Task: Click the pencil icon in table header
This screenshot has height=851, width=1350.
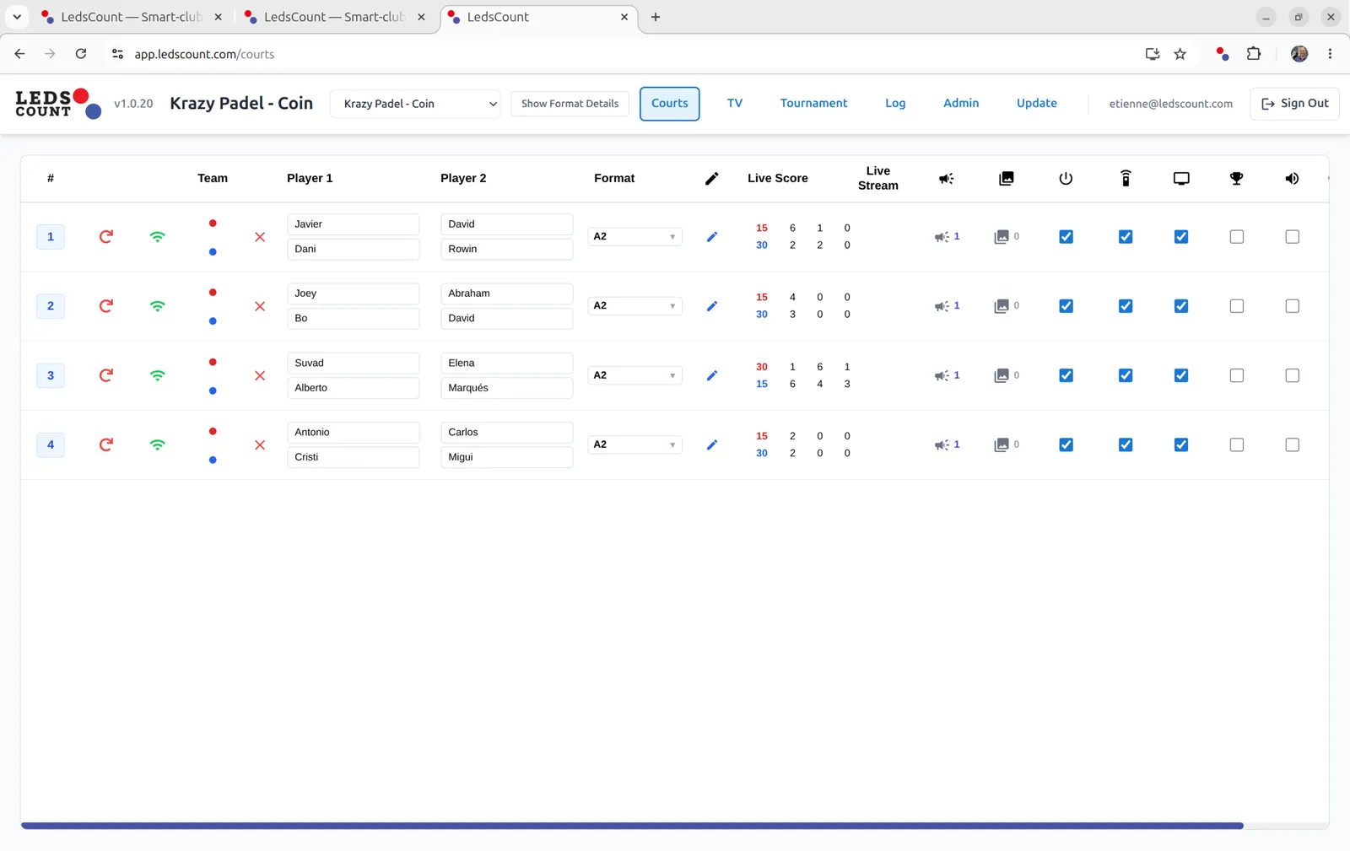Action: (712, 178)
